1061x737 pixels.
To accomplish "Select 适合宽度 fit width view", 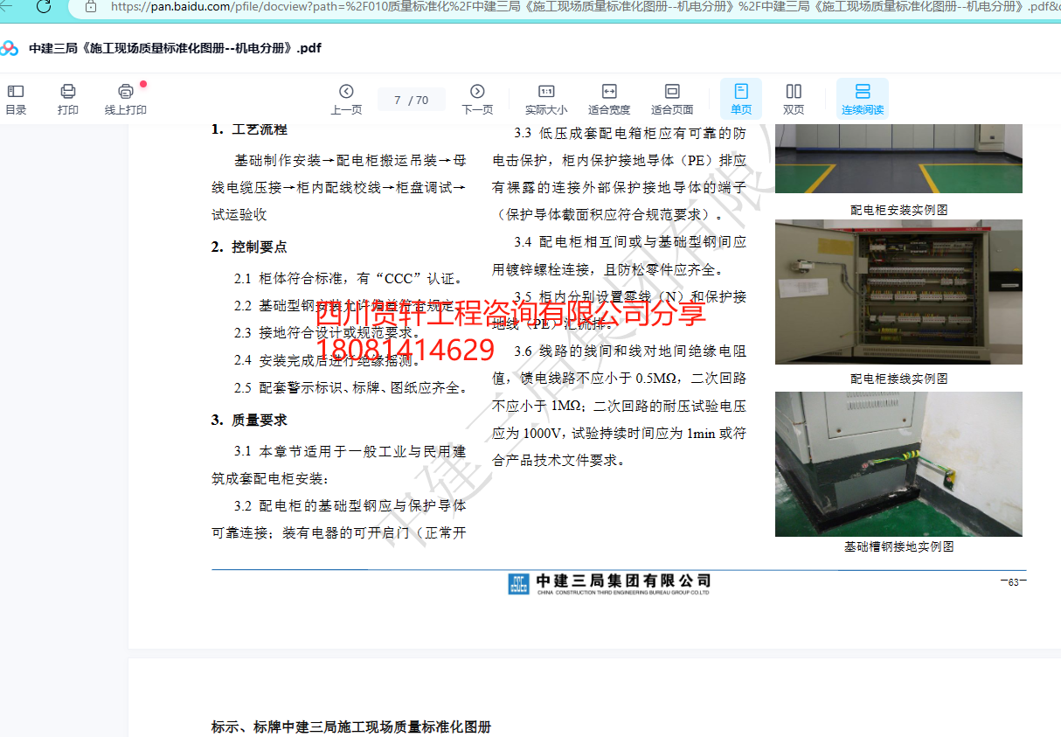I will click(x=609, y=99).
